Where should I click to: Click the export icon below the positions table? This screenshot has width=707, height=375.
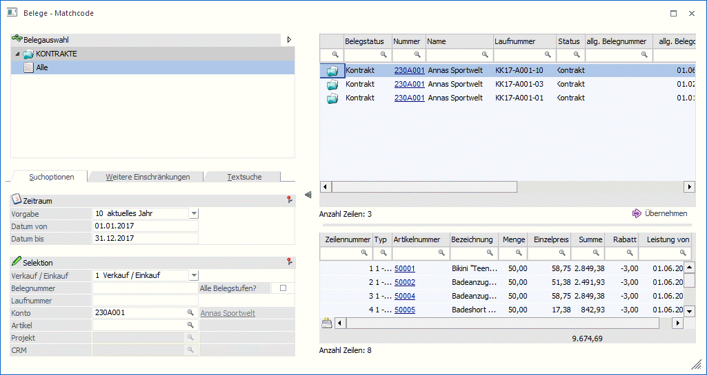(326, 323)
